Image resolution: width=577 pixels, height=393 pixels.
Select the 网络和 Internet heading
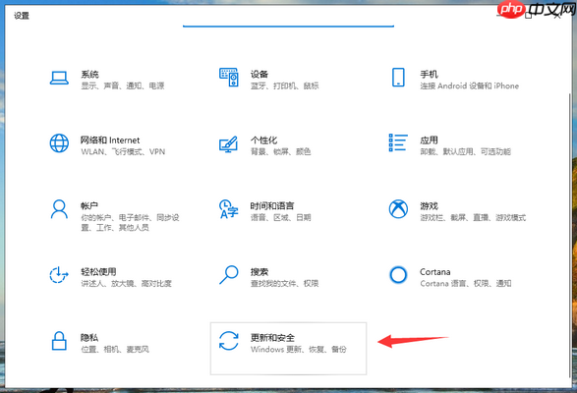coord(110,140)
